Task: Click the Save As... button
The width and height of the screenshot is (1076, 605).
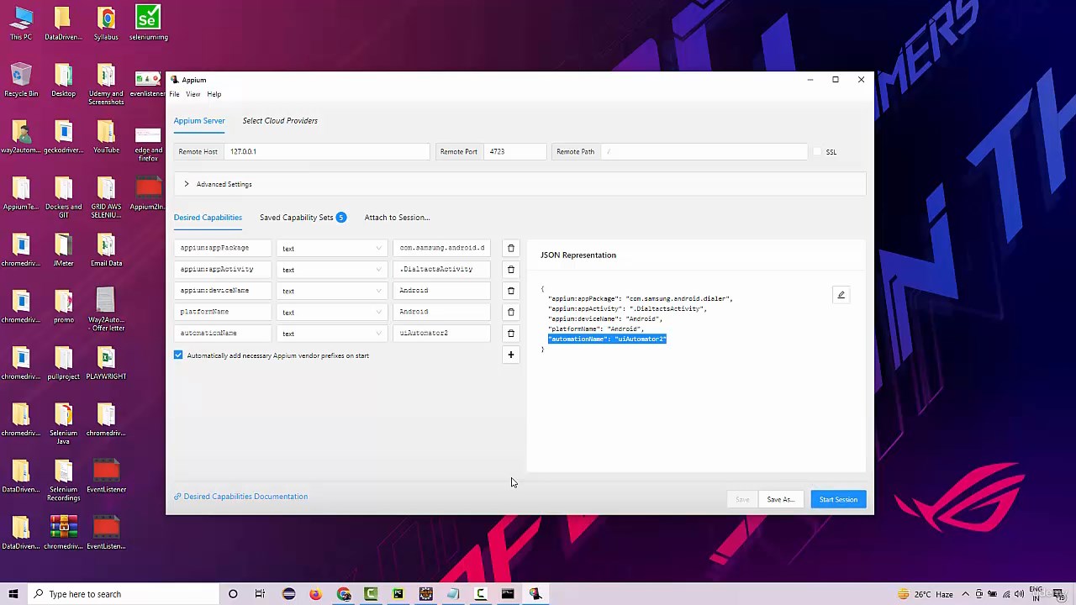Action: pos(780,500)
